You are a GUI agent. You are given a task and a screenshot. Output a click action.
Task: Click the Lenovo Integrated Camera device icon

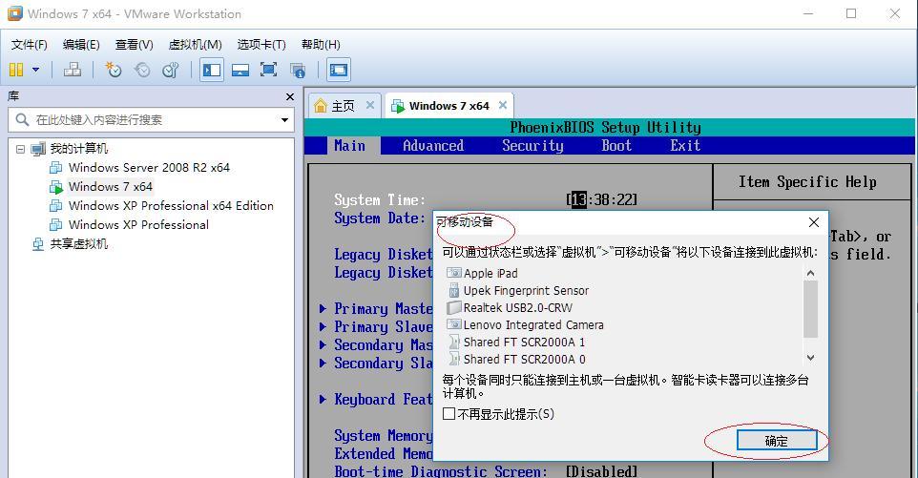(x=453, y=324)
